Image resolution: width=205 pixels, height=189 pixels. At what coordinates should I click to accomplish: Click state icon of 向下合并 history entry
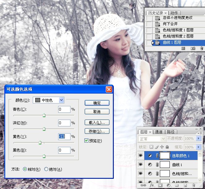pos(158,24)
